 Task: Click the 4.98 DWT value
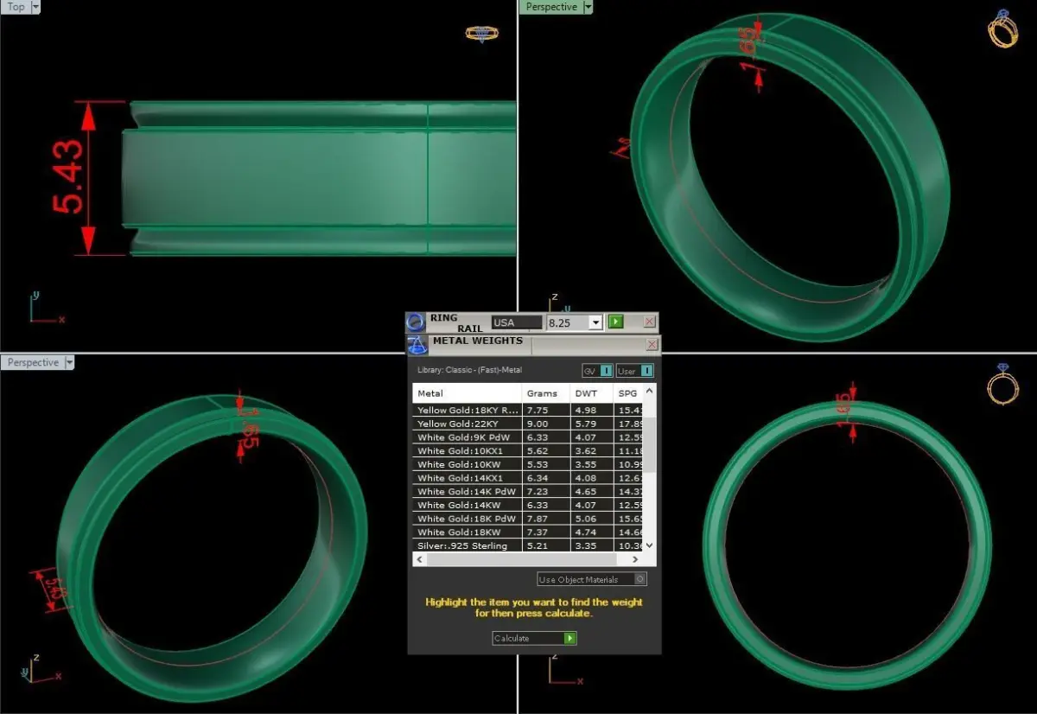[585, 410]
